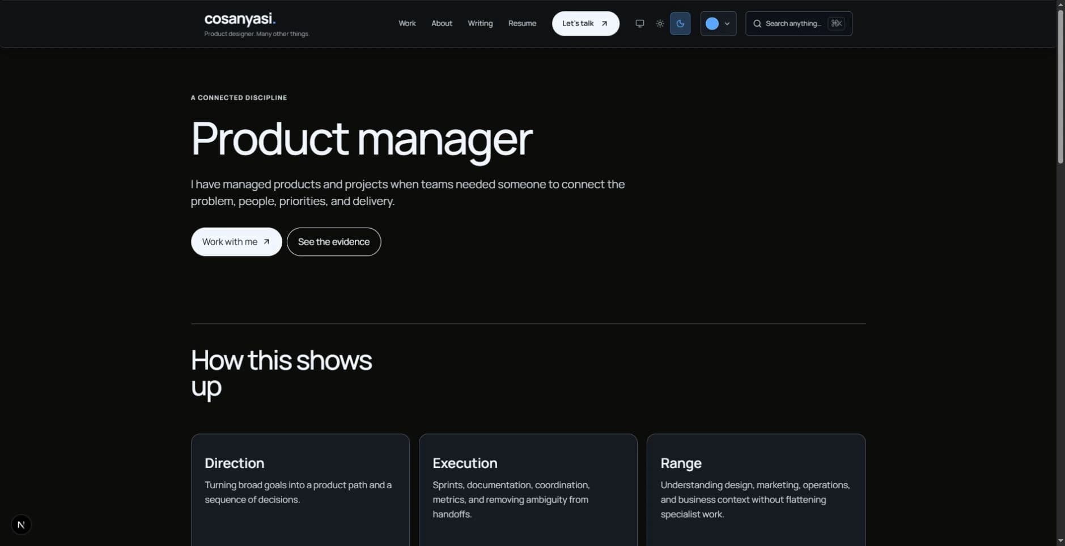
Task: Switch to system theme monitor icon
Action: click(639, 24)
